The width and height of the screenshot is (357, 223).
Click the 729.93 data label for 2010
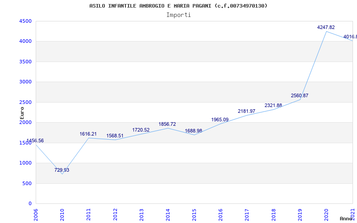[x=62, y=170]
